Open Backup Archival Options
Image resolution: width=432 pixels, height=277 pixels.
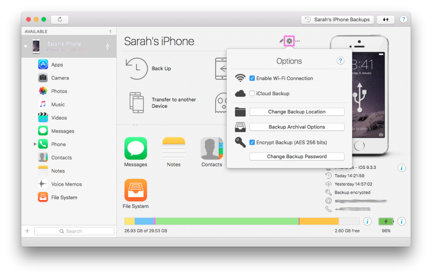(x=297, y=127)
